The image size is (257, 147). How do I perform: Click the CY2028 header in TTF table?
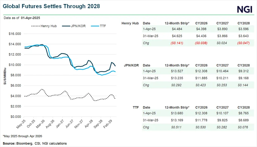coord(244,107)
